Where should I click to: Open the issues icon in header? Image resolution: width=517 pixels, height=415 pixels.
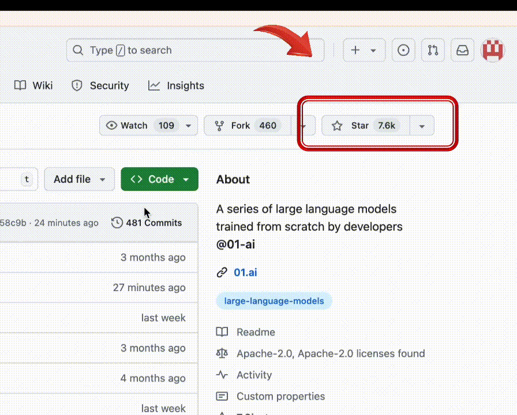point(403,50)
